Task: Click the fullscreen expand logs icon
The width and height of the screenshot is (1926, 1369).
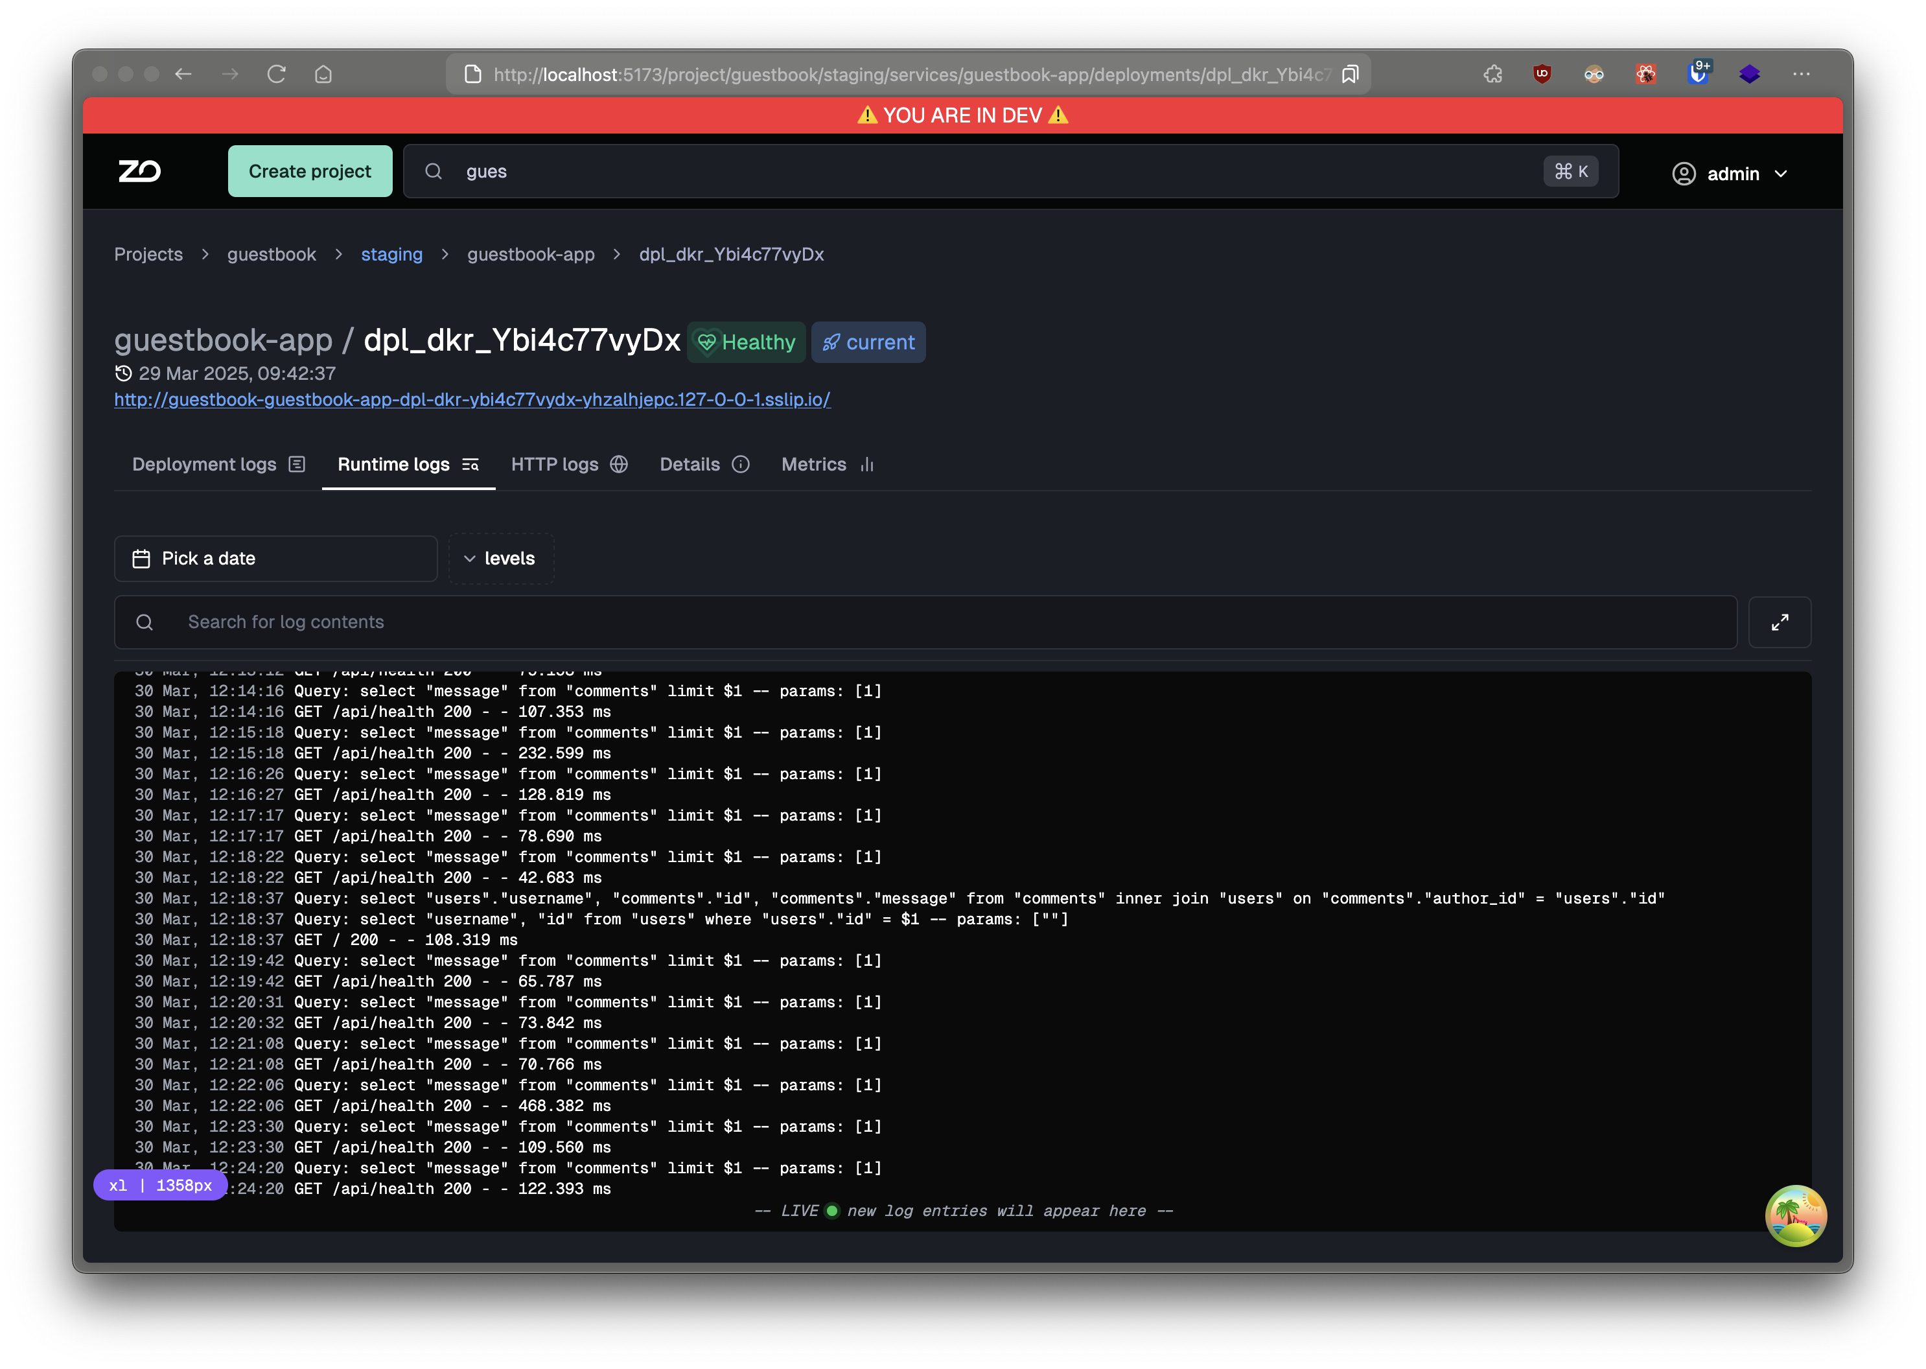Action: (1780, 622)
